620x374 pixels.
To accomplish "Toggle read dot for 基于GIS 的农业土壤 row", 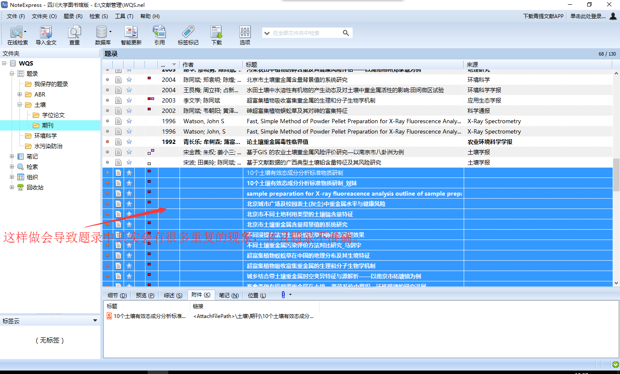I will click(x=107, y=152).
